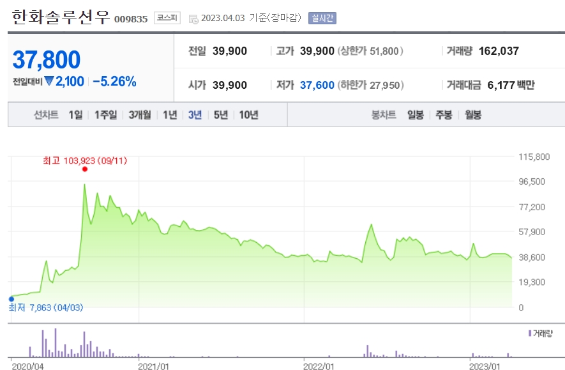Click the 115,800 y-axis label
The image size is (565, 370).
534,157
